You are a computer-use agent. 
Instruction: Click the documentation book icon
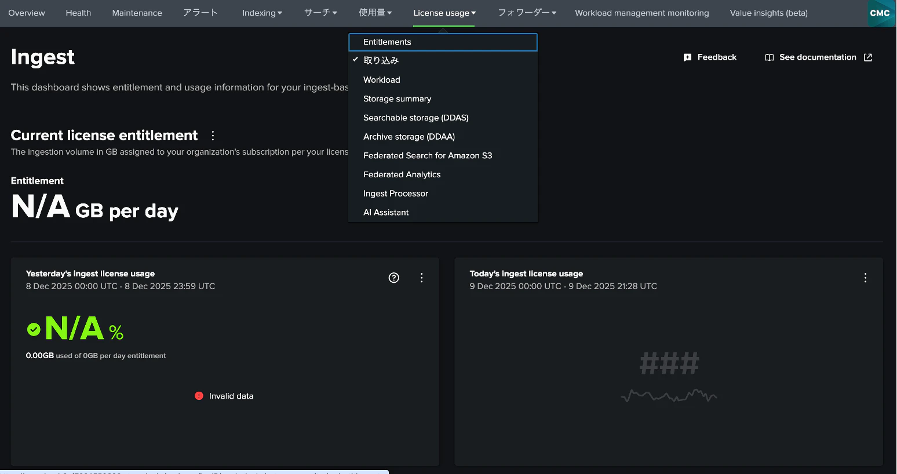(x=770, y=57)
